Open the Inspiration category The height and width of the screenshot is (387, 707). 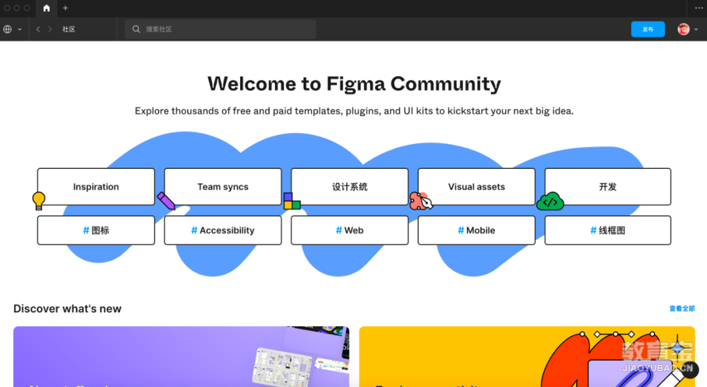coord(96,187)
